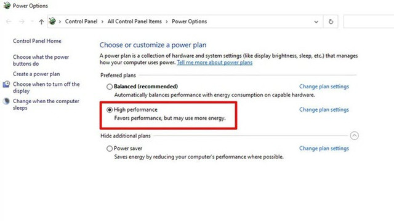Change plan settings for High performance

[324, 110]
